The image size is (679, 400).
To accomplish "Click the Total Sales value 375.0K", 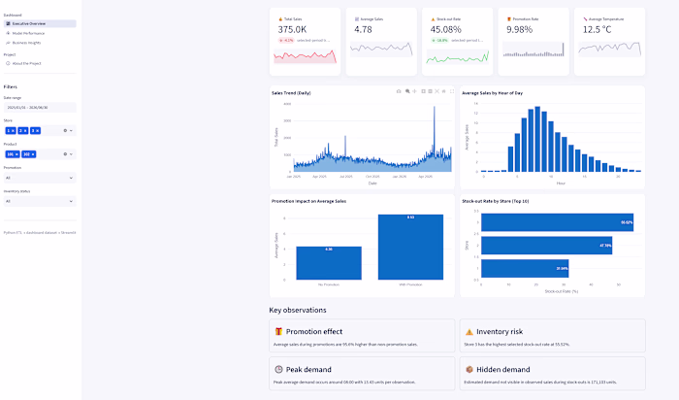I will point(292,29).
